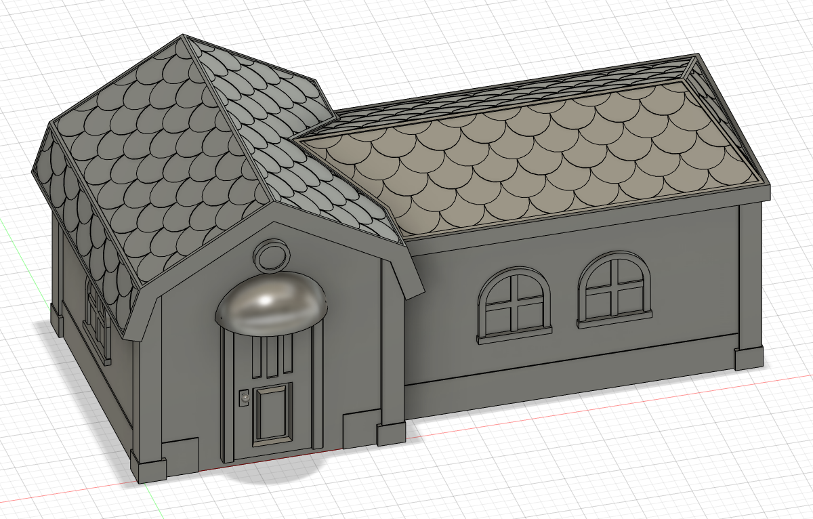Screen dimensions: 813x519
Task: Click the lower rectangular panel of the door
Action: [272, 413]
